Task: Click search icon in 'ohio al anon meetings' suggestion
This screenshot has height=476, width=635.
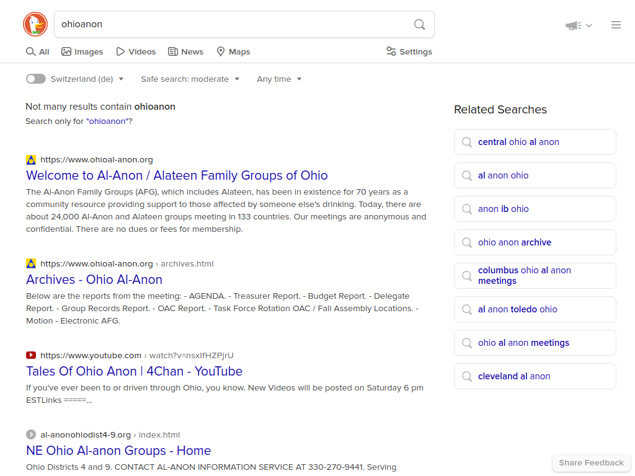Action: point(467,343)
